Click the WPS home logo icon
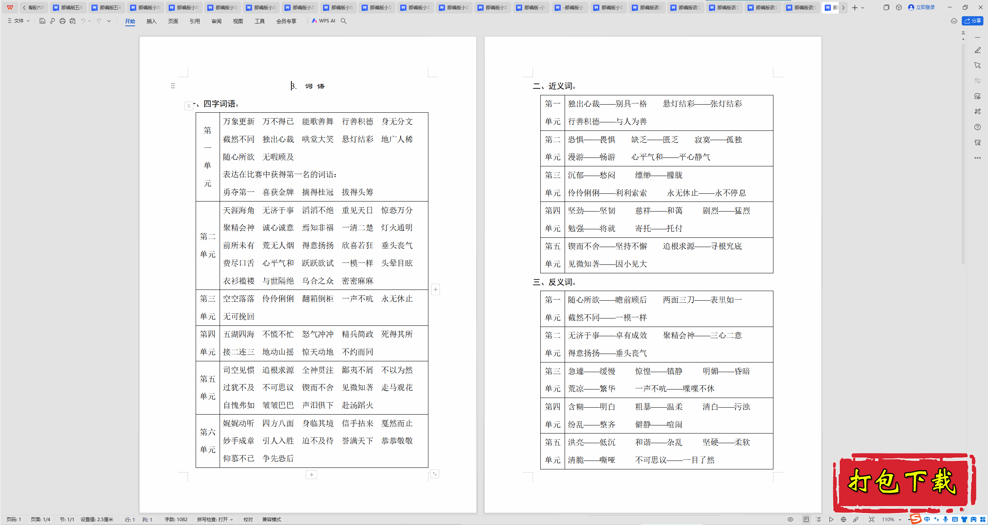The height and width of the screenshot is (525, 988). [x=10, y=7]
